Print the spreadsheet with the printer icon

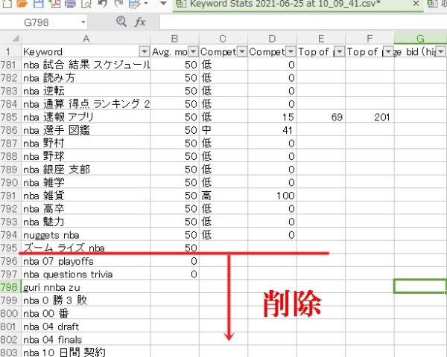(x=70, y=4)
